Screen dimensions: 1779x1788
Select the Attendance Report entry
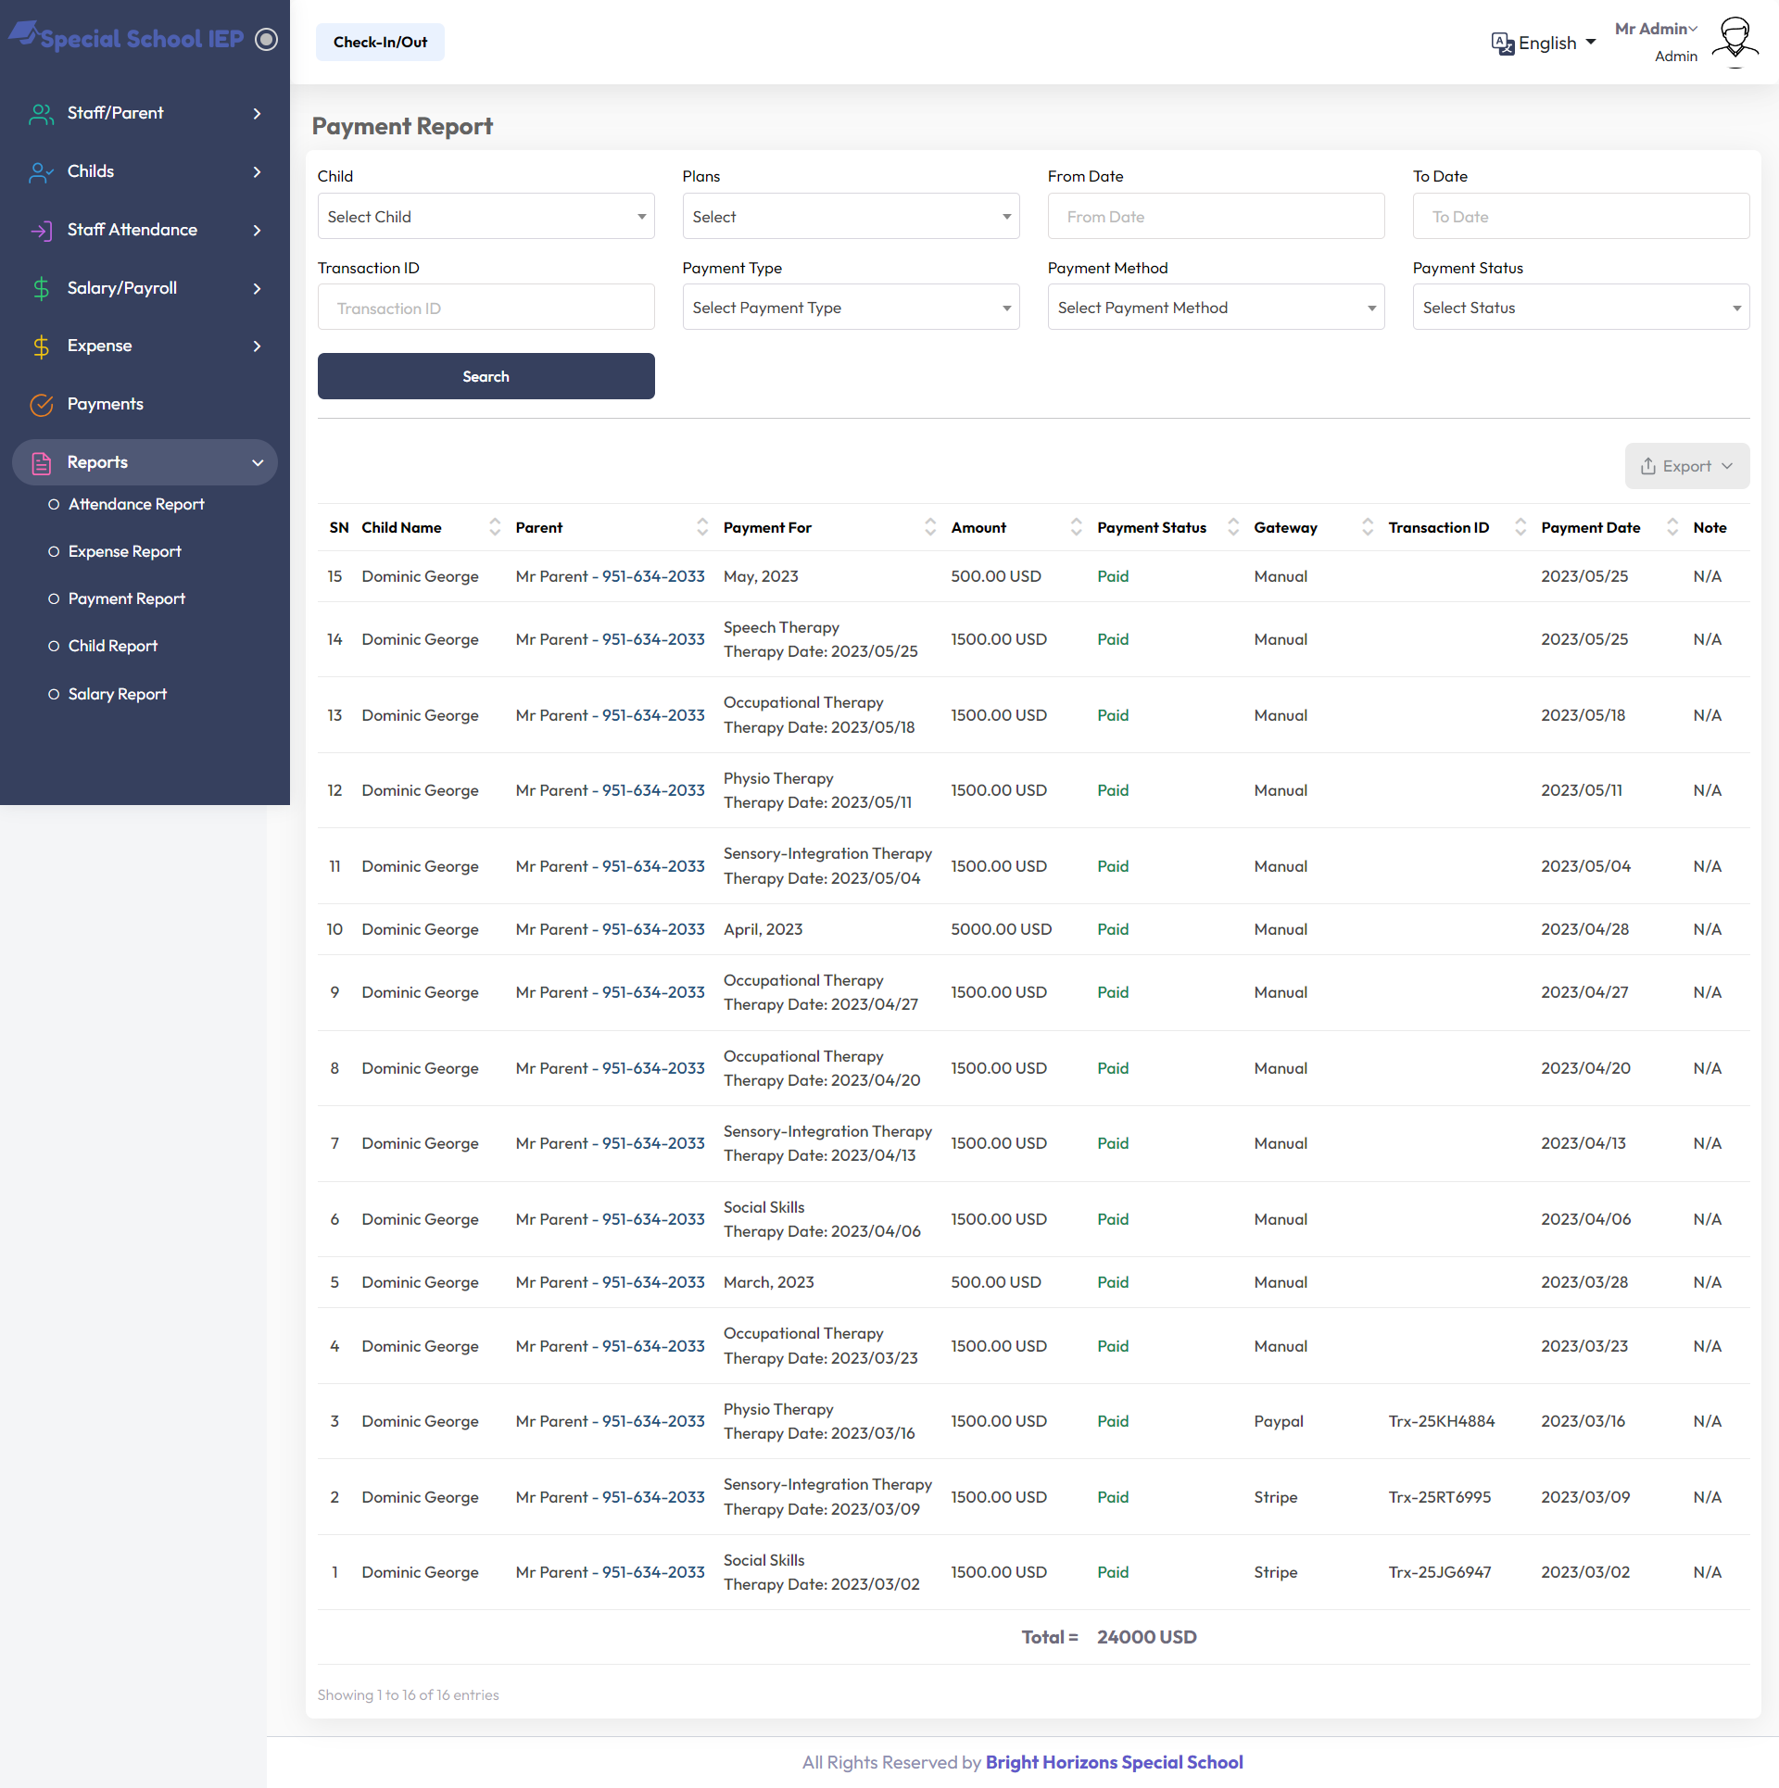click(136, 504)
